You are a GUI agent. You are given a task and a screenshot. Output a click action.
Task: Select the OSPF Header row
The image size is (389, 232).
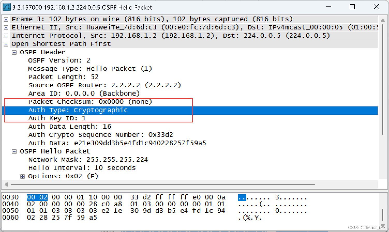click(42, 52)
